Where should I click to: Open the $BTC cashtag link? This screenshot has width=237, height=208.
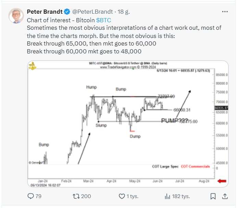point(103,20)
